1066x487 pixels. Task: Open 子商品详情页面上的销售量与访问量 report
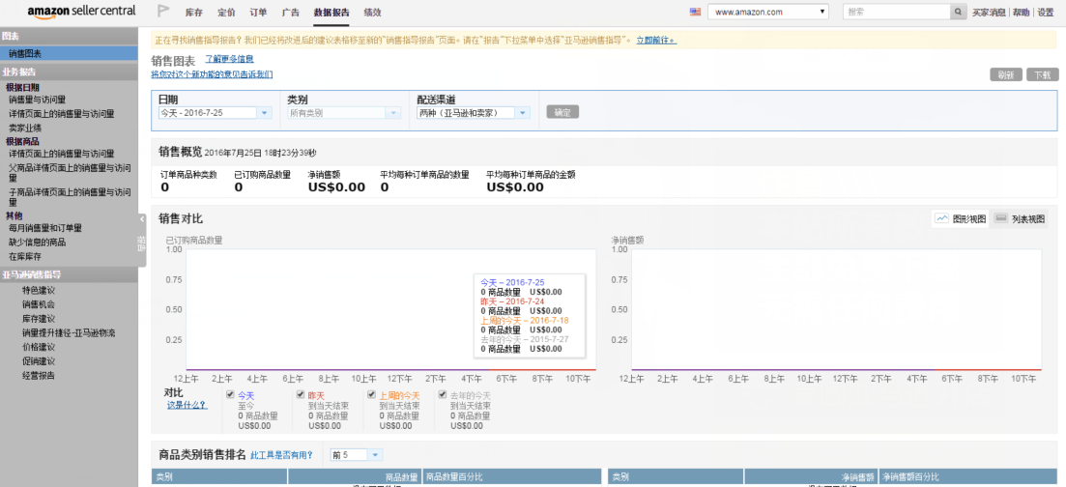70,197
